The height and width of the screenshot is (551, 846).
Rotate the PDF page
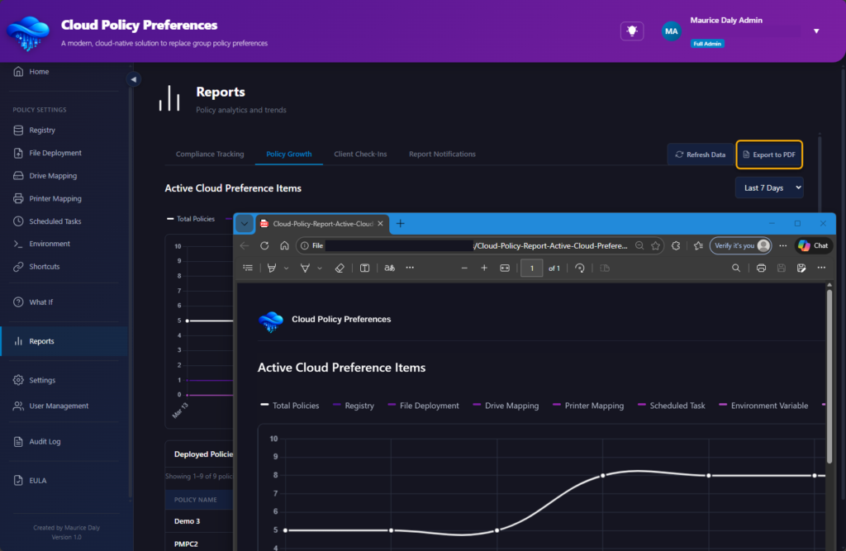point(580,268)
